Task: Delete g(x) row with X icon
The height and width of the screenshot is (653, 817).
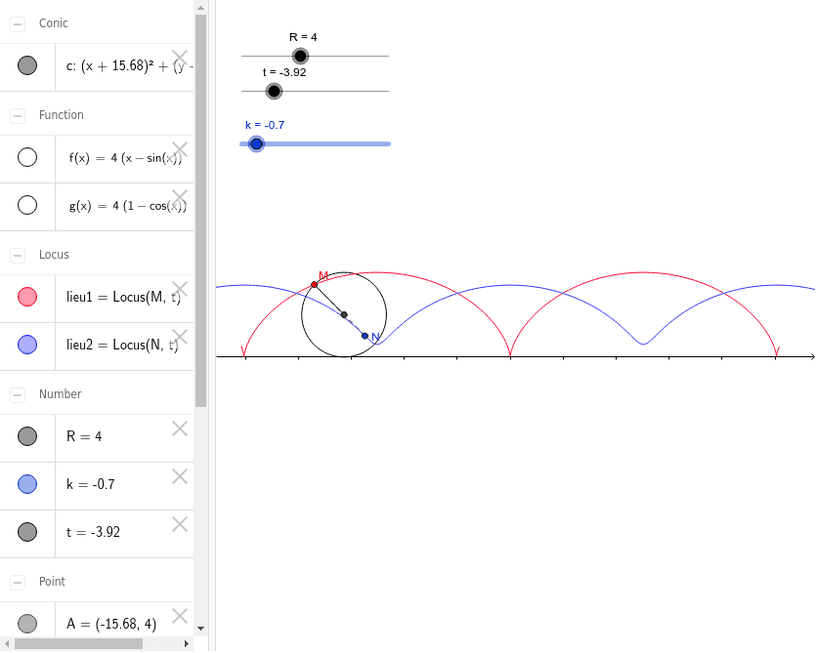Action: pos(180,197)
